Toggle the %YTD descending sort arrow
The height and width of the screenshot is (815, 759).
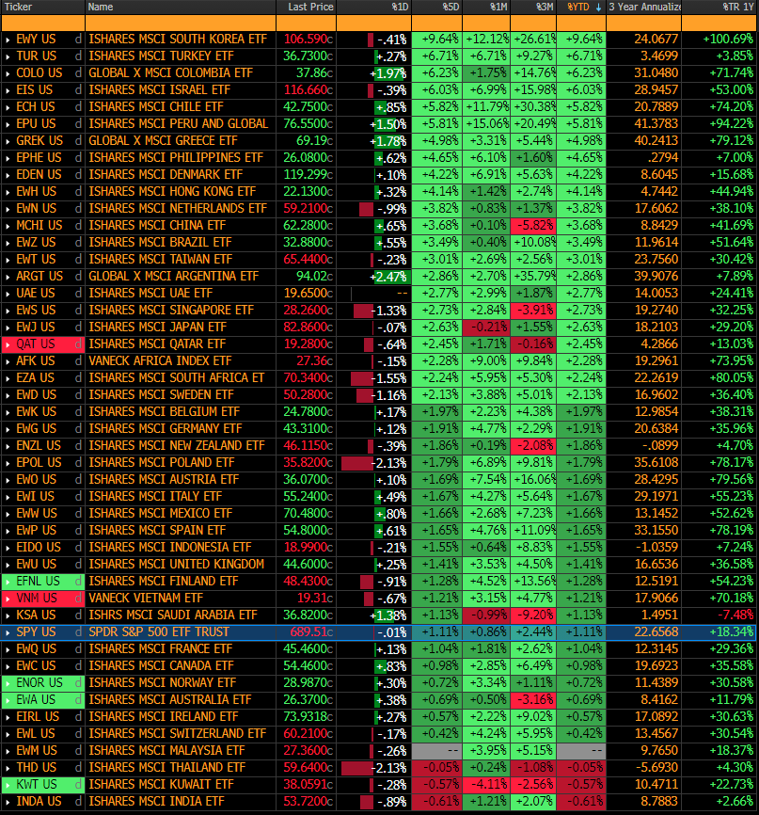[598, 8]
